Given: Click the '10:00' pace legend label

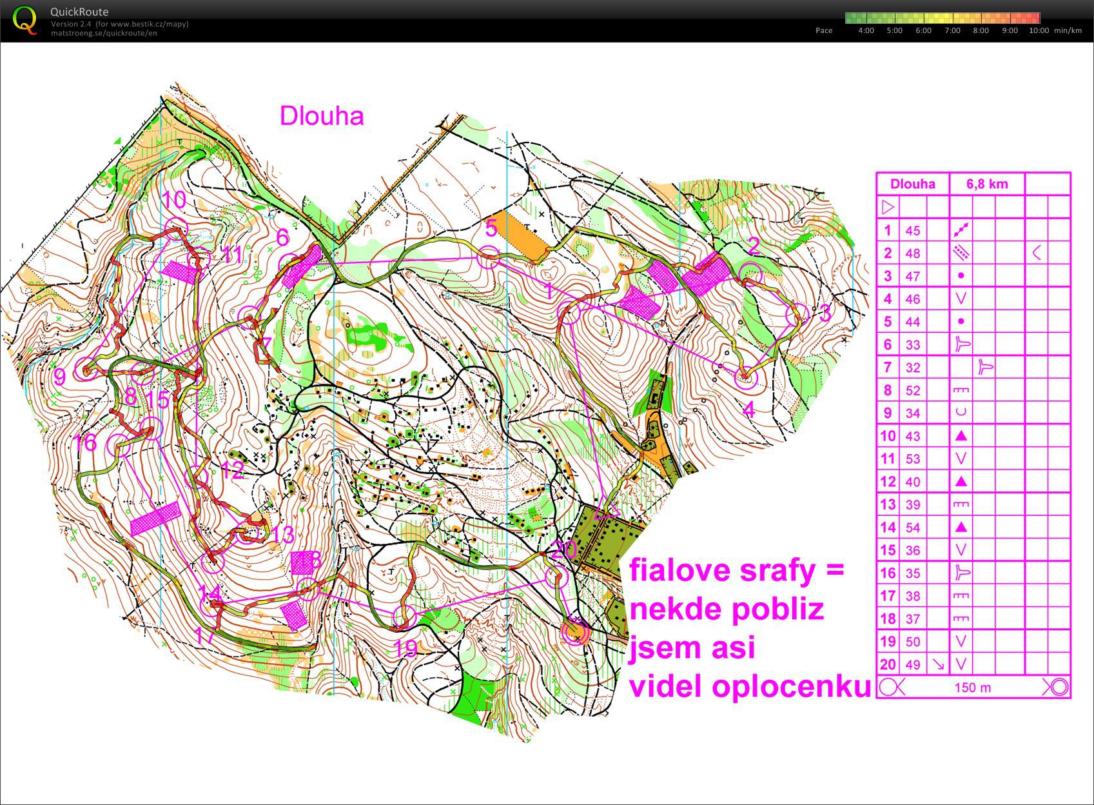Looking at the screenshot, I should [1039, 30].
